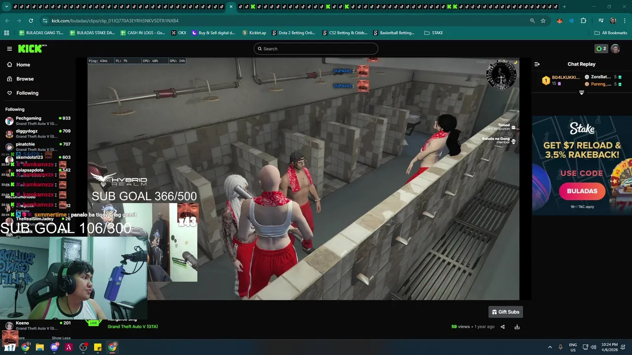Bookmark this page with the star
Viewport: 632px width, 355px height.
pyautogui.click(x=543, y=21)
